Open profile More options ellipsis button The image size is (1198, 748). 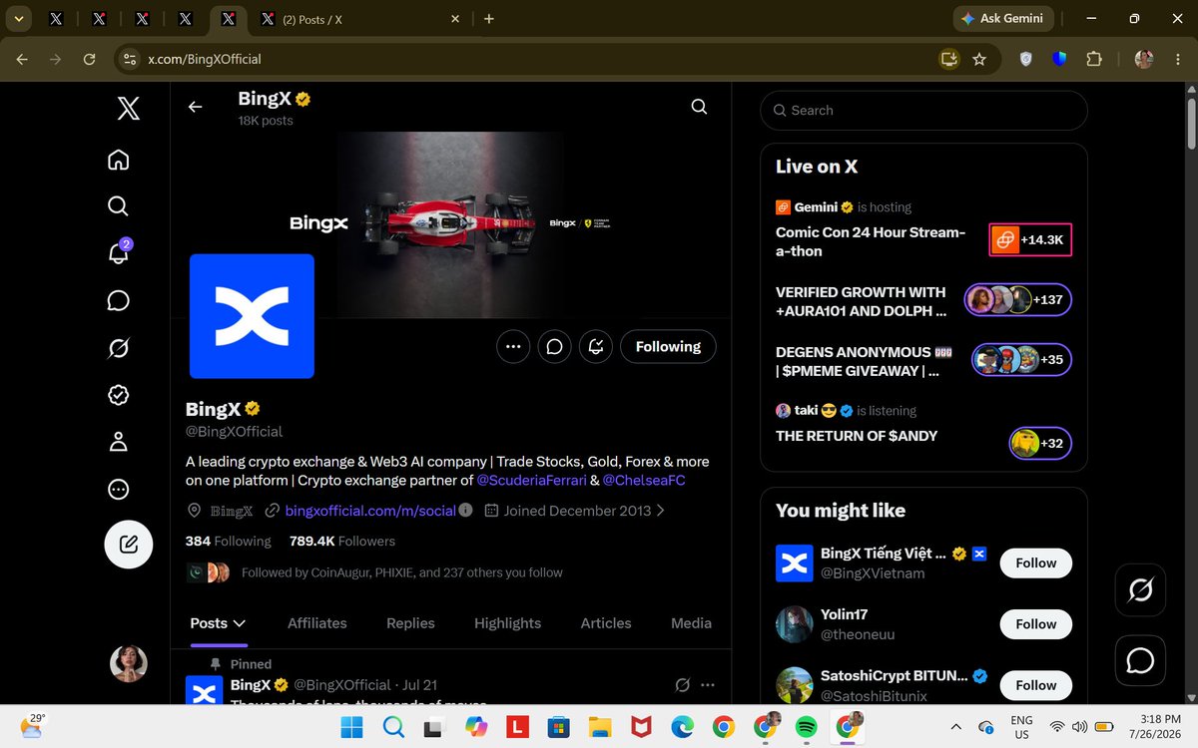(x=513, y=346)
